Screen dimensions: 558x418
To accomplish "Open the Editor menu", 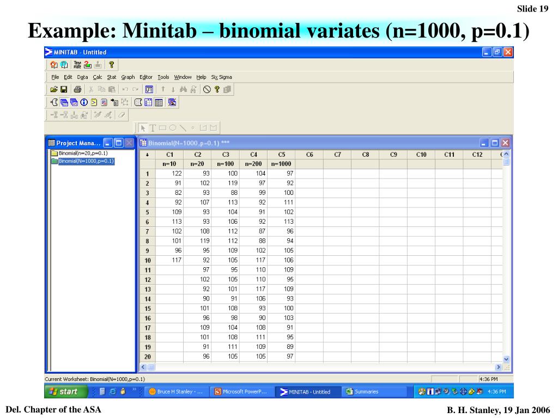I will tap(146, 77).
